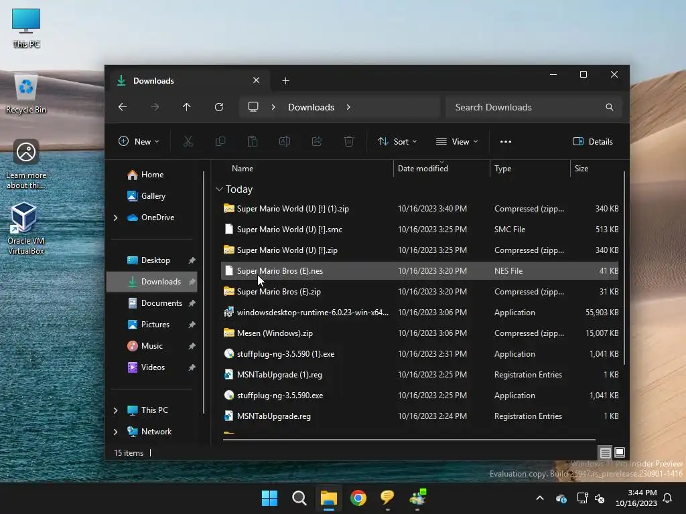Image resolution: width=686 pixels, height=514 pixels.
Task: Toggle the Details pane button
Action: click(x=593, y=142)
